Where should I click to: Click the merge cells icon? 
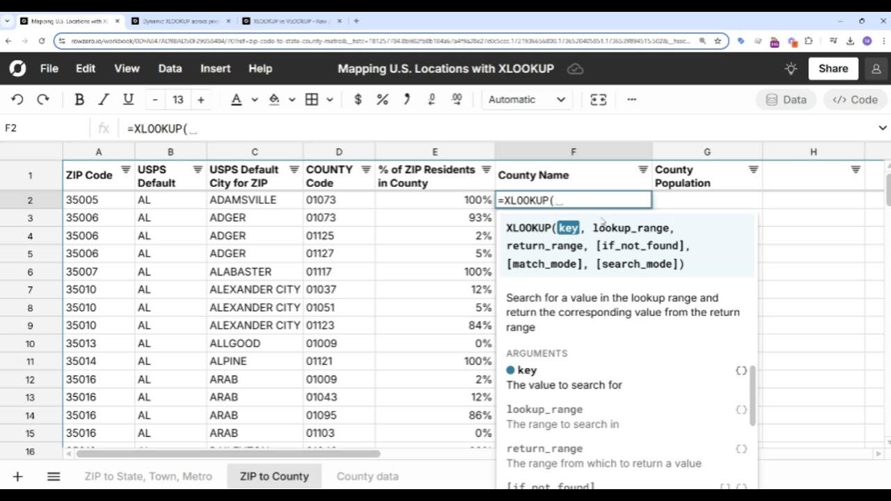(599, 100)
